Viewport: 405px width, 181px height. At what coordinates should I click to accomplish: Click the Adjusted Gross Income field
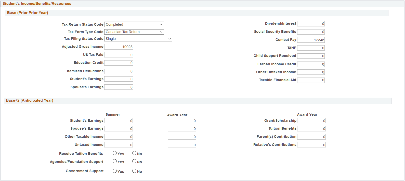click(x=119, y=47)
